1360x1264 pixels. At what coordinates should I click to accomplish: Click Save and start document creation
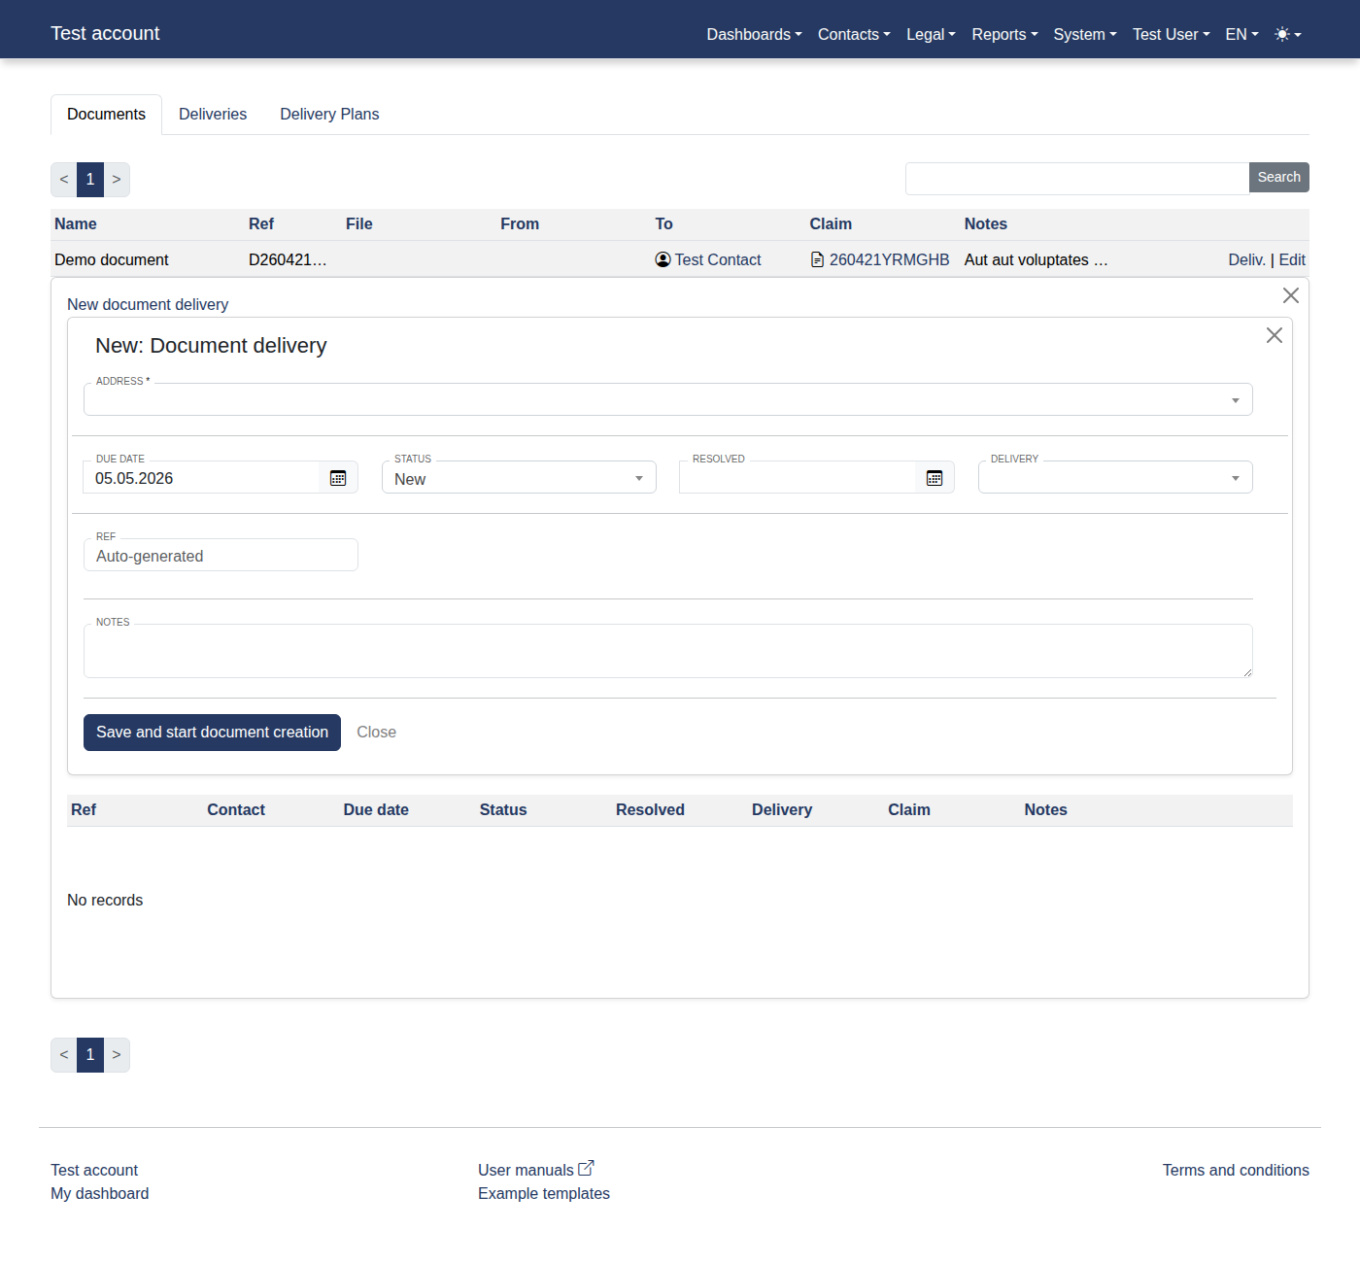pyautogui.click(x=212, y=732)
